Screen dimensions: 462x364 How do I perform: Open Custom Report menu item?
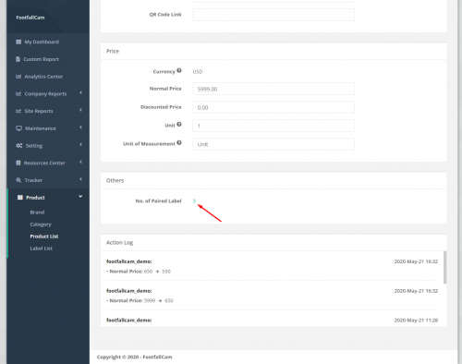click(41, 59)
